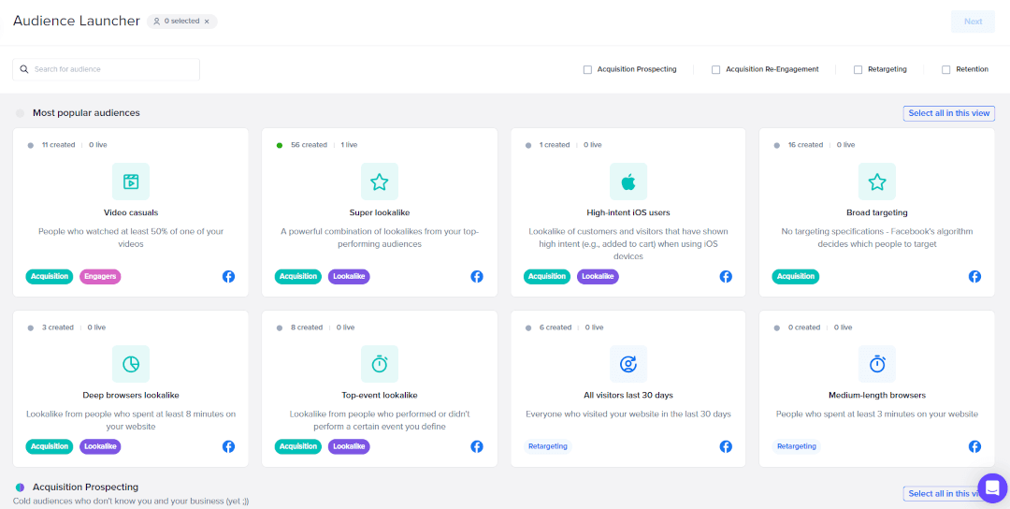Click the Most popular audiences heading
The height and width of the screenshot is (509, 1010).
coord(86,113)
